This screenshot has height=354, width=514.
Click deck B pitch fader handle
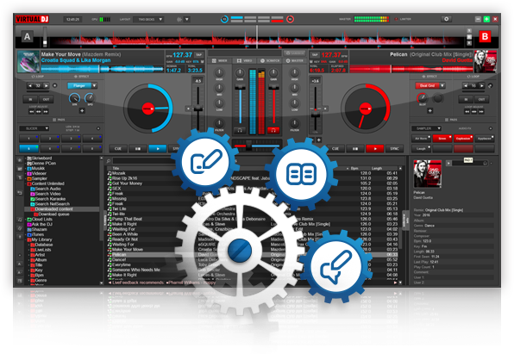(316, 115)
